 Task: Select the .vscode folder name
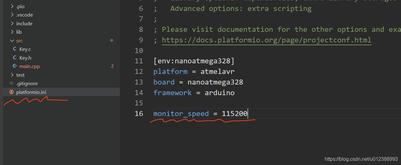point(25,15)
